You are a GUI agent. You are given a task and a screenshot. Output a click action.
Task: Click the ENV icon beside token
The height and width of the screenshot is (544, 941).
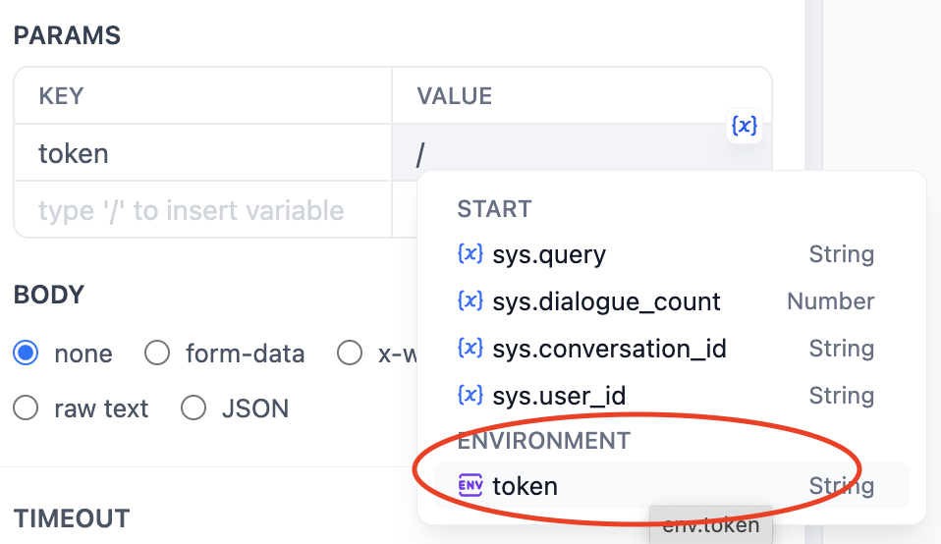[470, 485]
